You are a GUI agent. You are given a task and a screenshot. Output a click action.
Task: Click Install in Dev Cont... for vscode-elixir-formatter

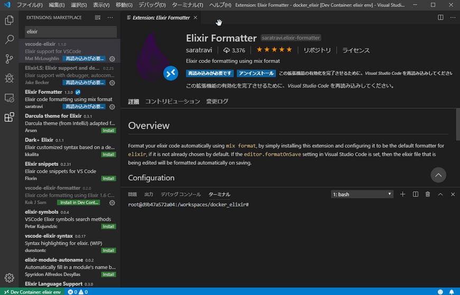[x=79, y=202]
